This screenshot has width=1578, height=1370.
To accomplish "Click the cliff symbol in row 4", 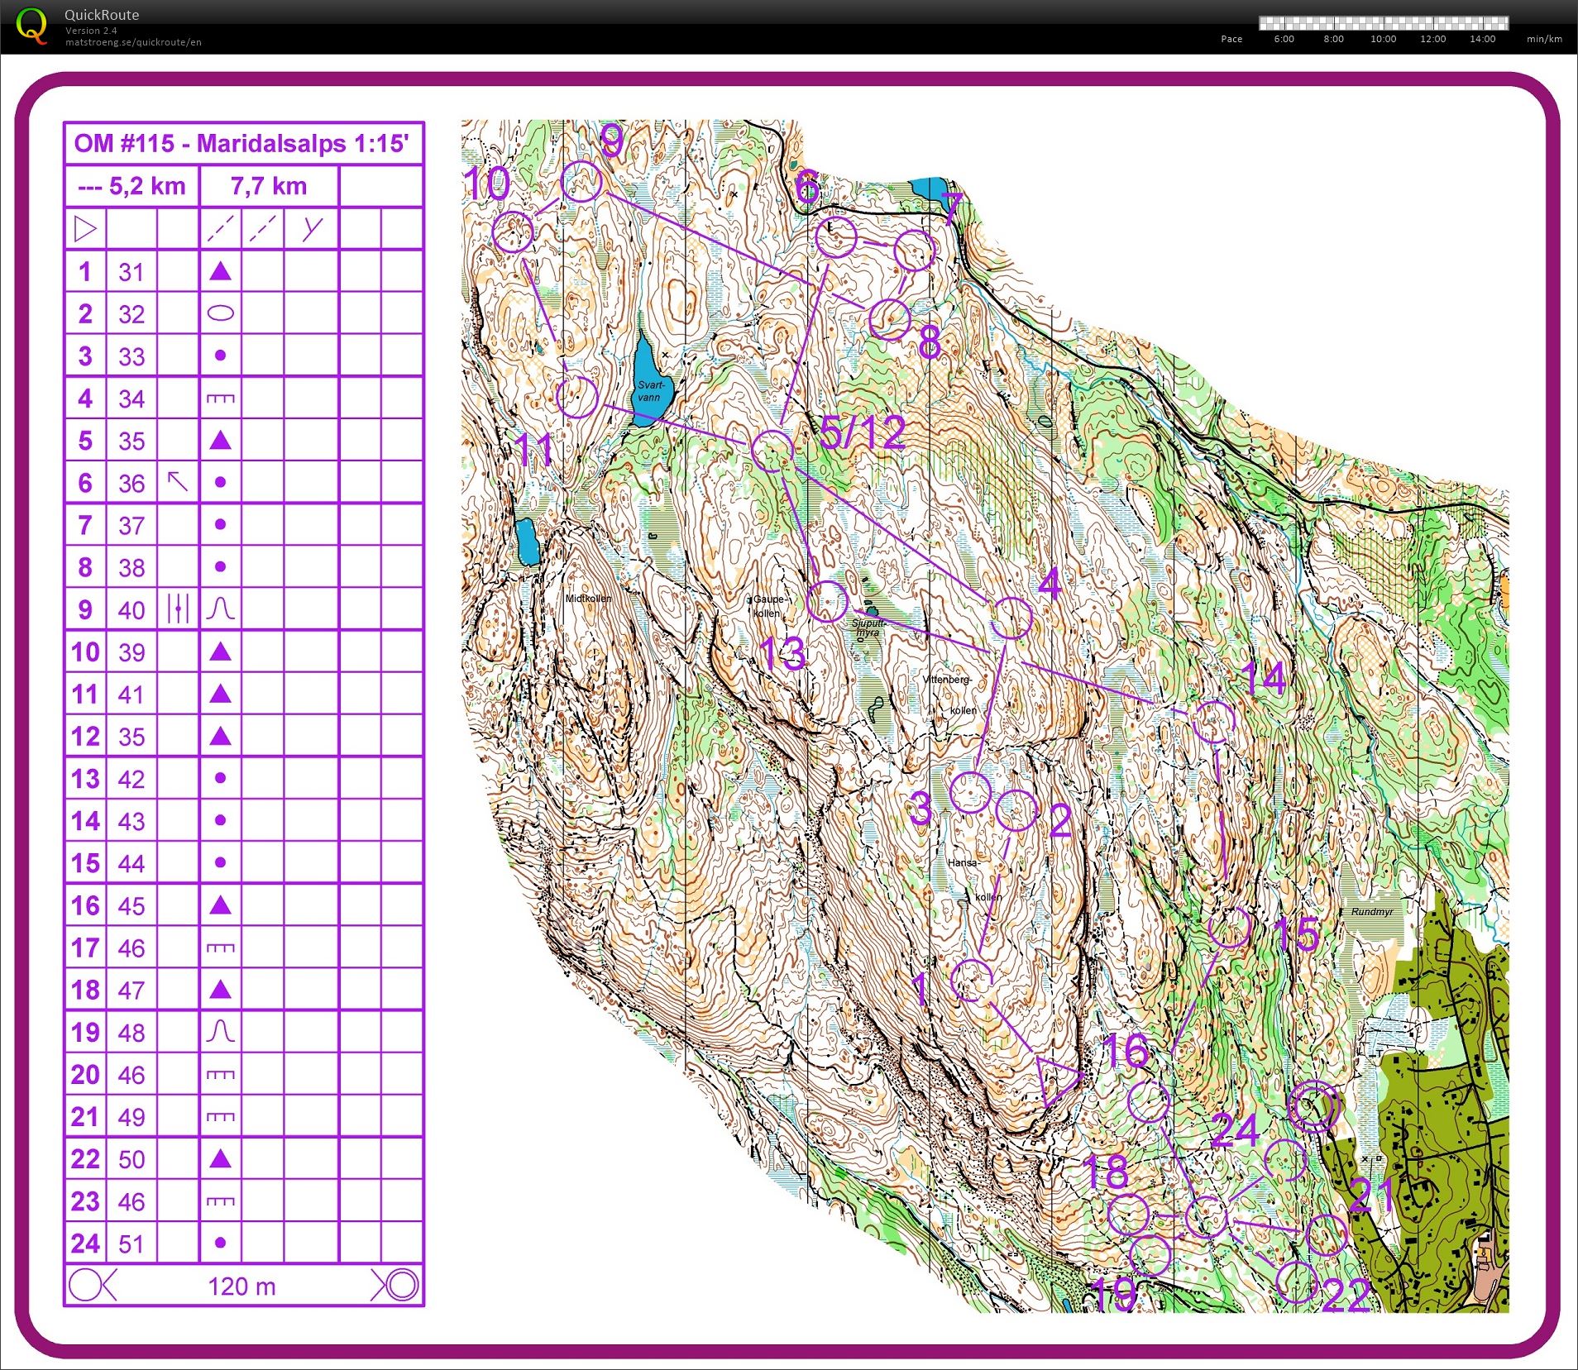I will [x=220, y=399].
